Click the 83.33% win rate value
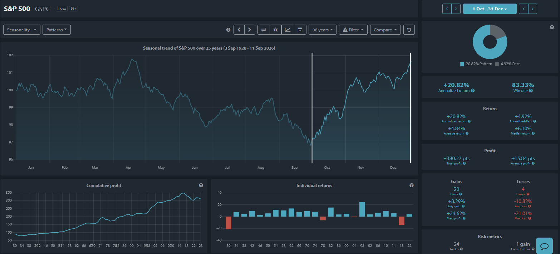This screenshot has height=254, width=560. tap(523, 85)
